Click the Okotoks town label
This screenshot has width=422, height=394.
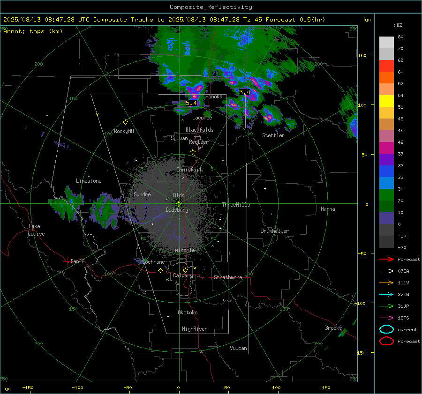pyautogui.click(x=188, y=312)
